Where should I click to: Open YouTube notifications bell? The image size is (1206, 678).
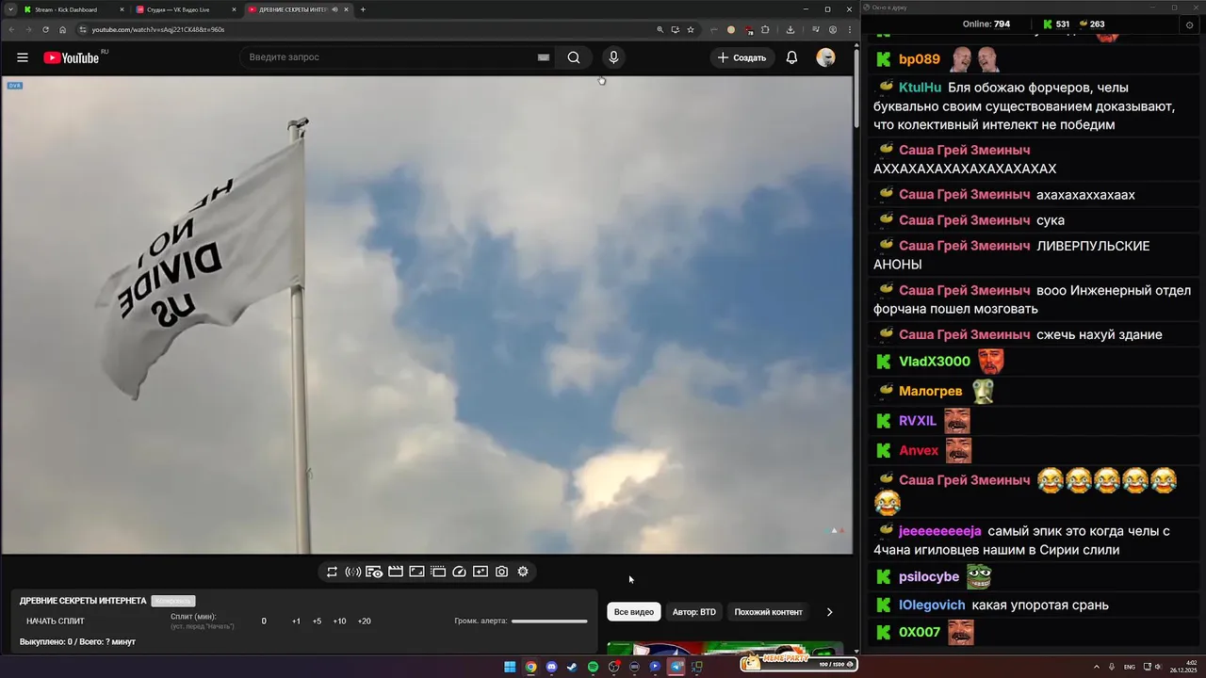[x=791, y=57]
